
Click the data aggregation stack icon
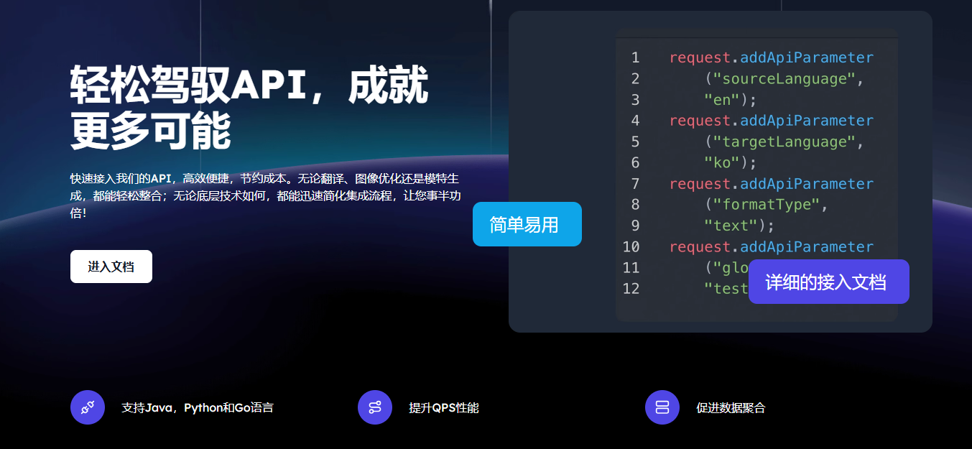pyautogui.click(x=662, y=407)
